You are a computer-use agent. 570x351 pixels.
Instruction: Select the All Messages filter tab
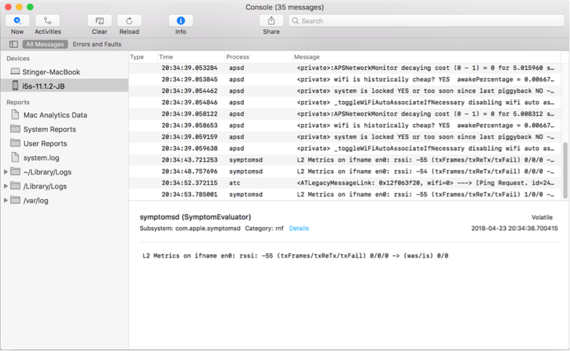[45, 45]
